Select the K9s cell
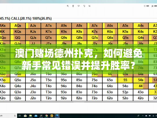The width and height of the screenshot is (157, 118). point(64,32)
